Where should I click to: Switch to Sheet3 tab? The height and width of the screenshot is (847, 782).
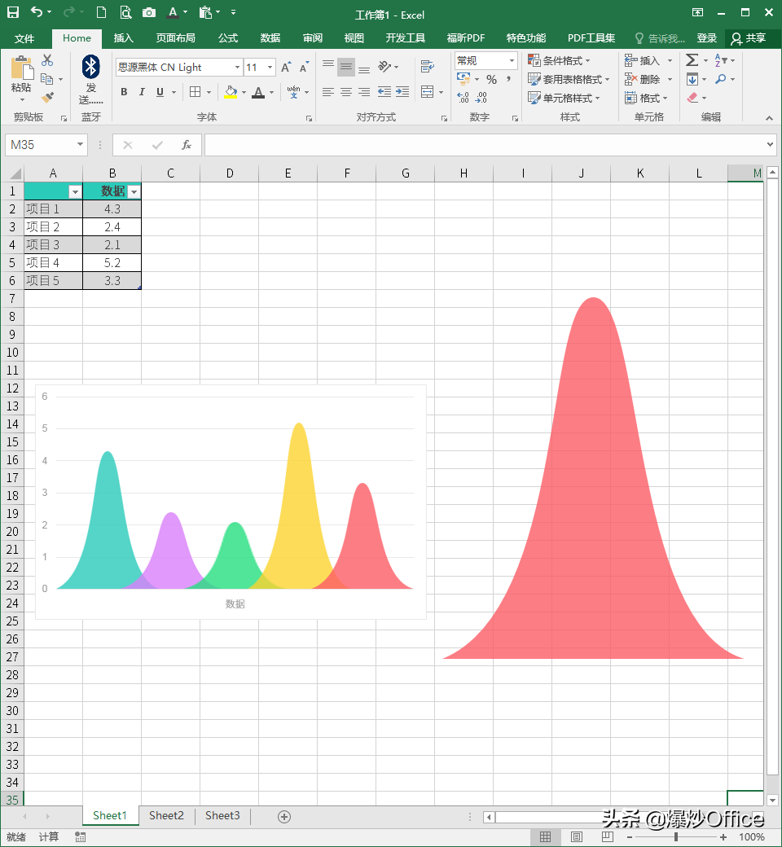point(222,816)
